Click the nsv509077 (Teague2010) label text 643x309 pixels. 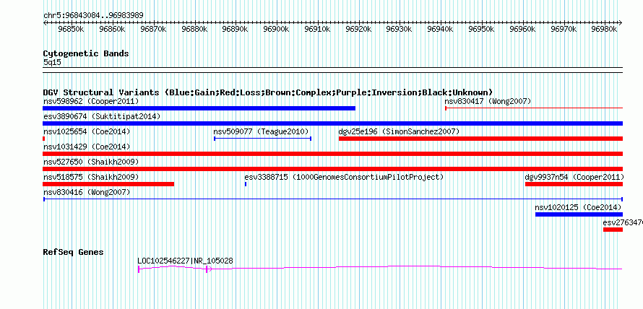tap(261, 131)
